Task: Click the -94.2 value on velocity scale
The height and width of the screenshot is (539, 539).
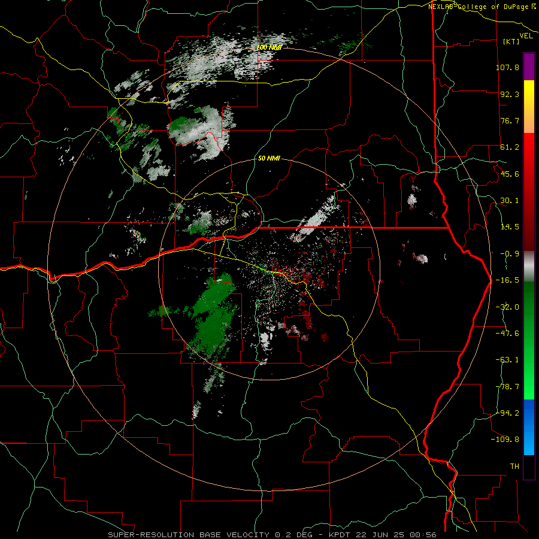Action: click(x=507, y=413)
